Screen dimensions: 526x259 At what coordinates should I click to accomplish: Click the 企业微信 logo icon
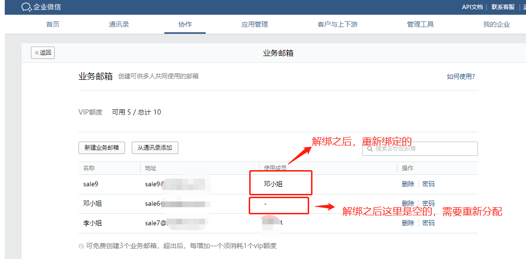(x=27, y=7)
